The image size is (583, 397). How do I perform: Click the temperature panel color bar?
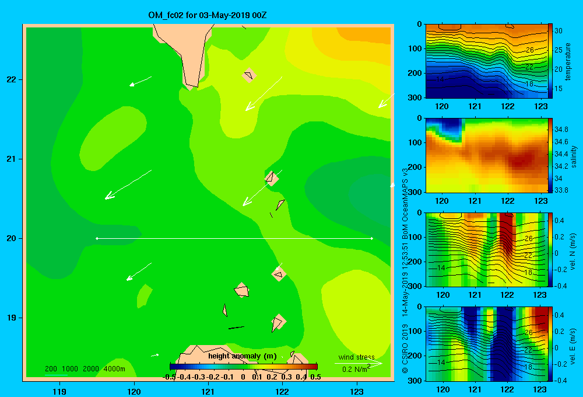(x=550, y=61)
